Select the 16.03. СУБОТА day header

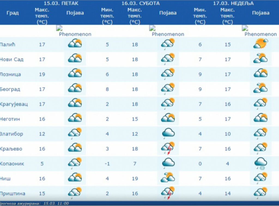point(141,4)
